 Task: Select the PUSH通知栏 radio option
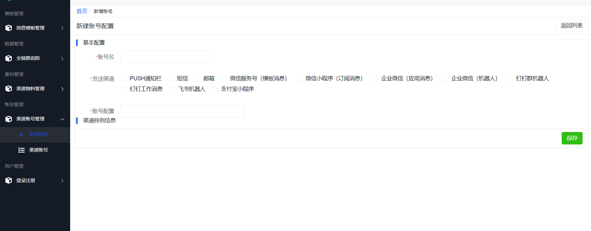coord(124,79)
